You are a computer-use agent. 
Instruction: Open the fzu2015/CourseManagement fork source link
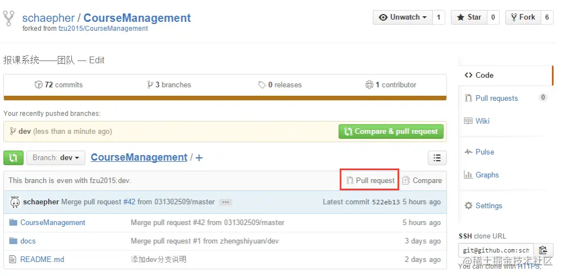[x=103, y=29]
